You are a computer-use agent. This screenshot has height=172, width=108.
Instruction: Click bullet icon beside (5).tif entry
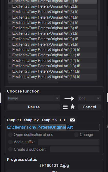10,23
